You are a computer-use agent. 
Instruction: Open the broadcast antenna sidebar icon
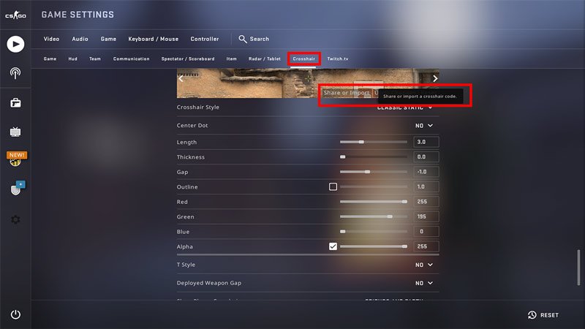15,73
